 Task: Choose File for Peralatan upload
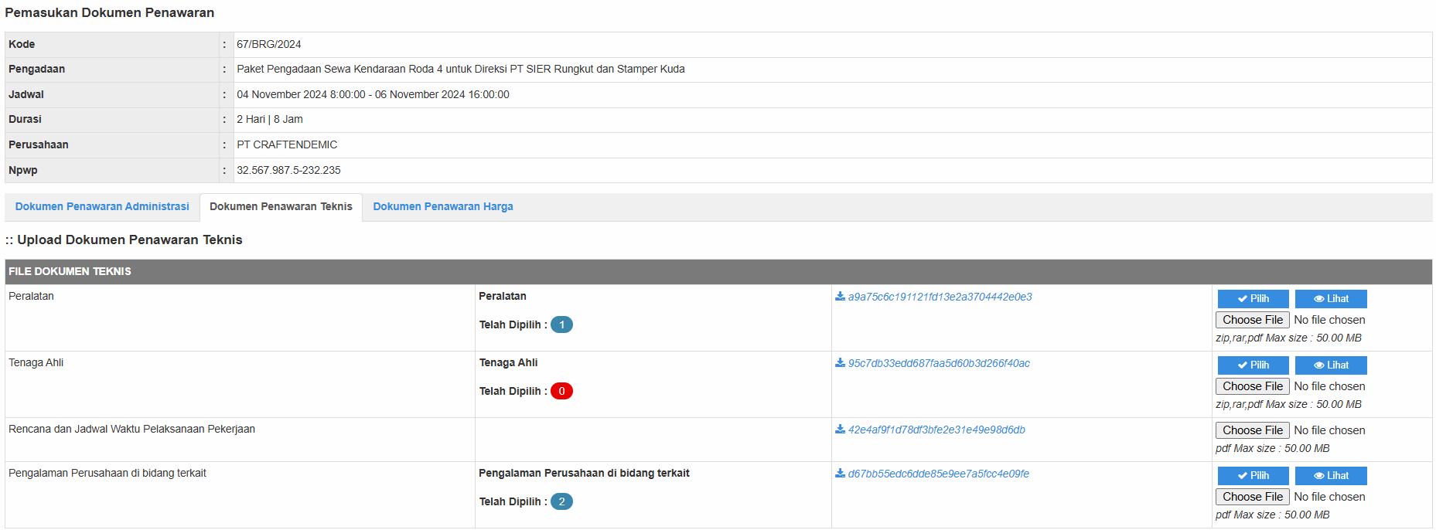pyautogui.click(x=1252, y=320)
